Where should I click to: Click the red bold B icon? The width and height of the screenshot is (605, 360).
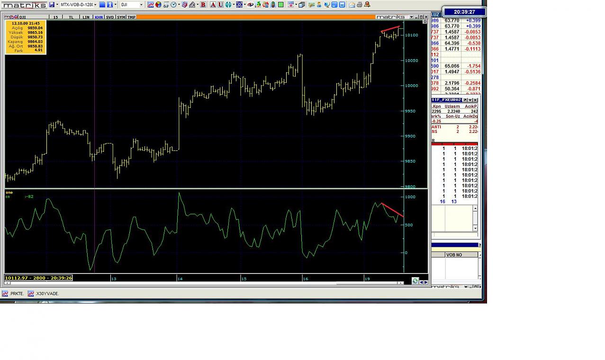[x=203, y=5]
